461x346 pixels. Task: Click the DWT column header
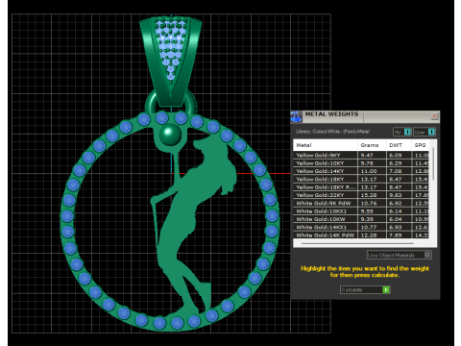point(399,145)
